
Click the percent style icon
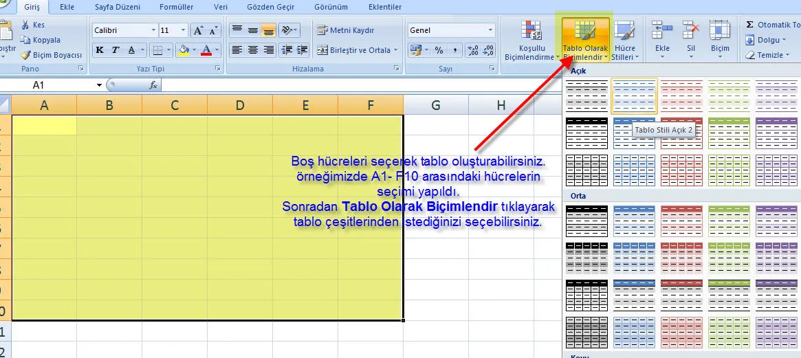point(437,50)
